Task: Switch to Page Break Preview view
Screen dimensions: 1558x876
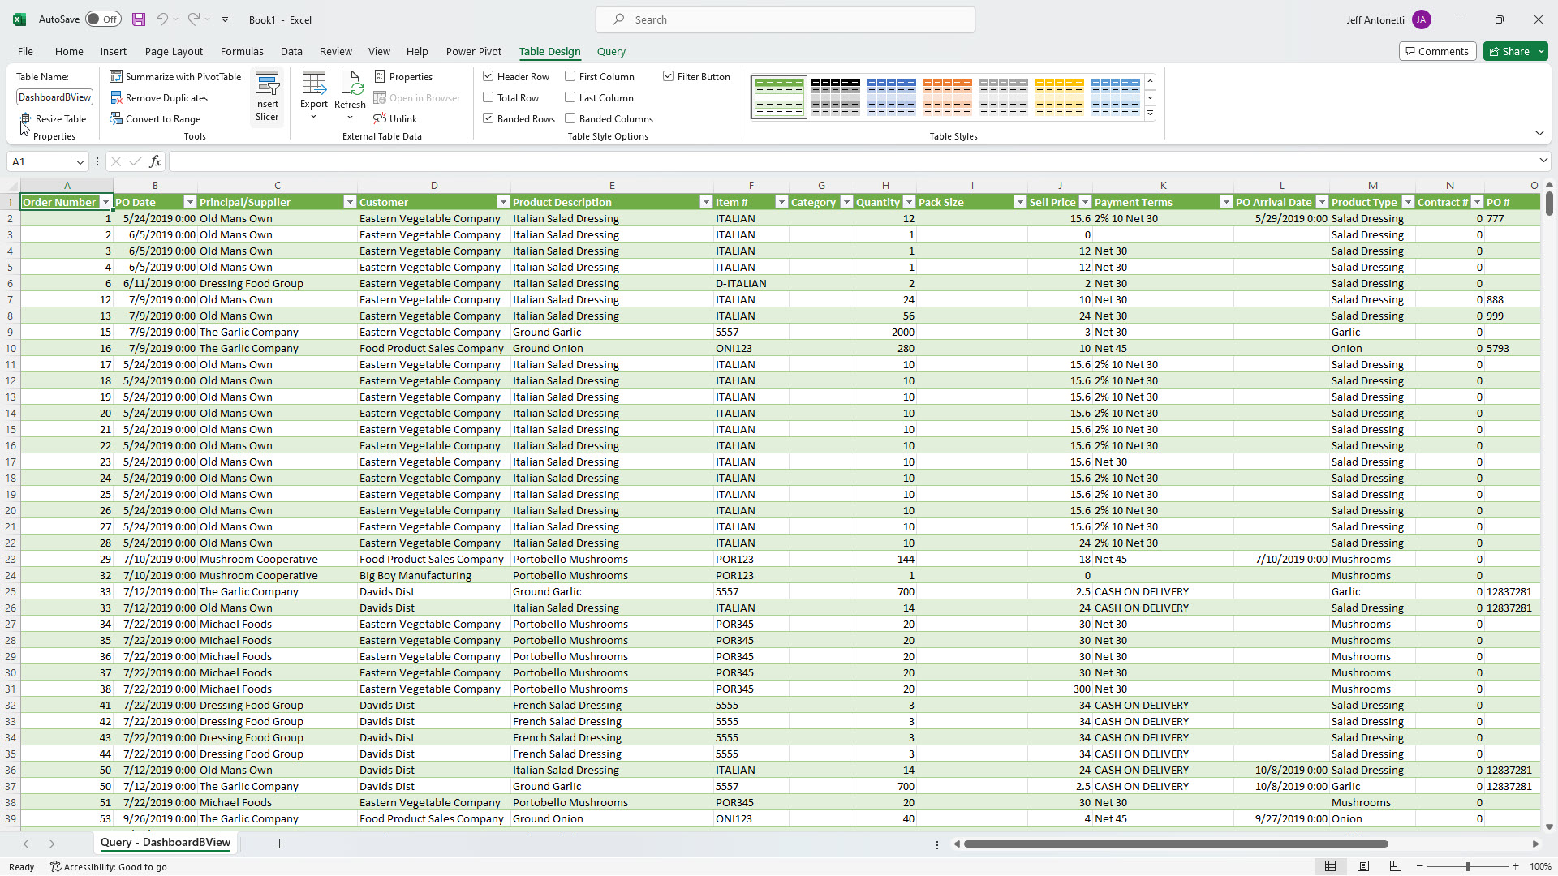Action: pos(1395,866)
